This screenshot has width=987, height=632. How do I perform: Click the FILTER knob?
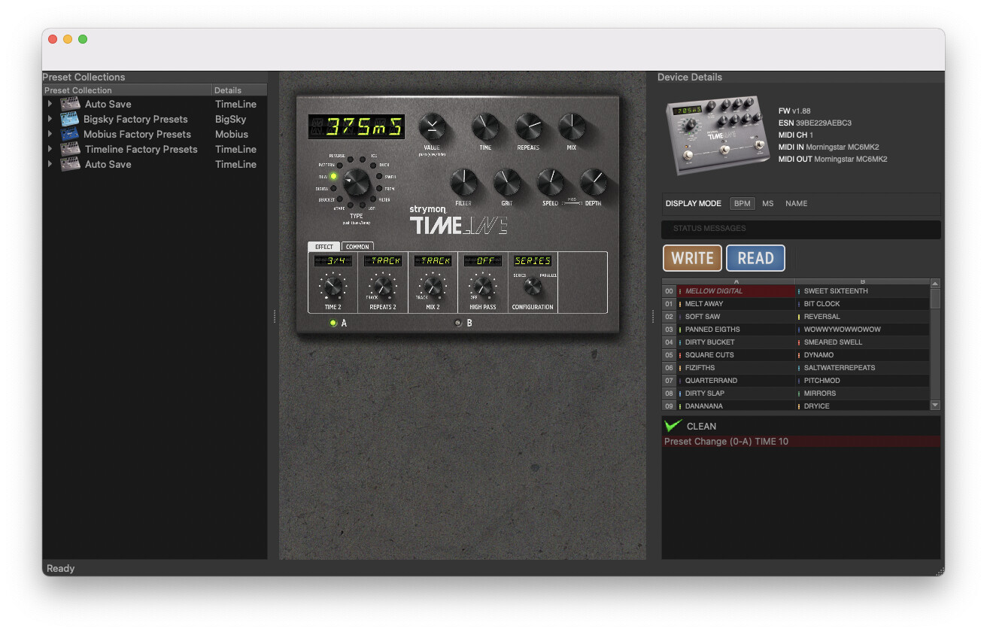463,182
